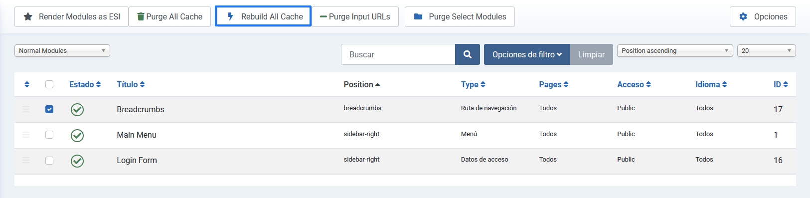Screen dimensions: 810x198
Task: Check the Main Menu row checkbox
Action: point(49,135)
